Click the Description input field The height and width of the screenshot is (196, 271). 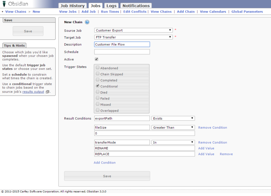pos(122,44)
